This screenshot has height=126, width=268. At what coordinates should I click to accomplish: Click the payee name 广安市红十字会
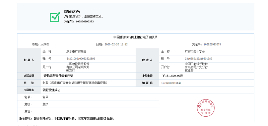[195, 51]
